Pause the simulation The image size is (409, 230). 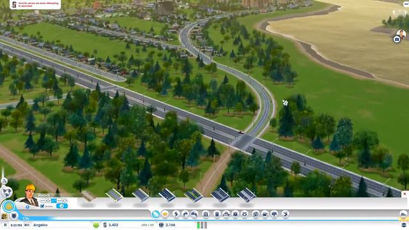click(x=5, y=225)
